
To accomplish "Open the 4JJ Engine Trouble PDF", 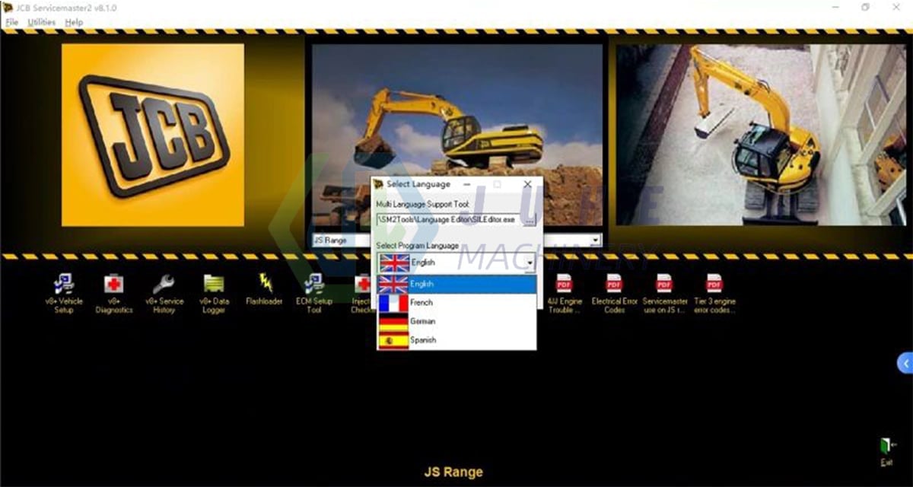I will (564, 285).
